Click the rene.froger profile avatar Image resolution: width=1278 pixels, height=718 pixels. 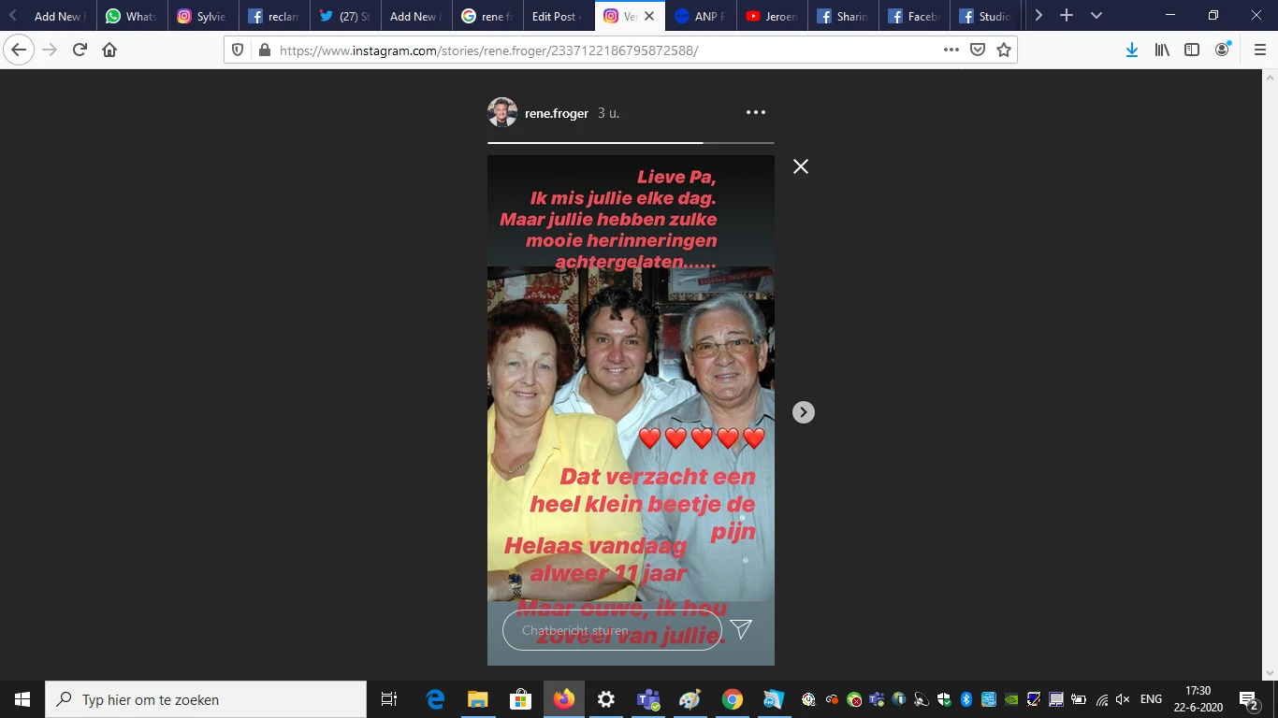pos(502,113)
